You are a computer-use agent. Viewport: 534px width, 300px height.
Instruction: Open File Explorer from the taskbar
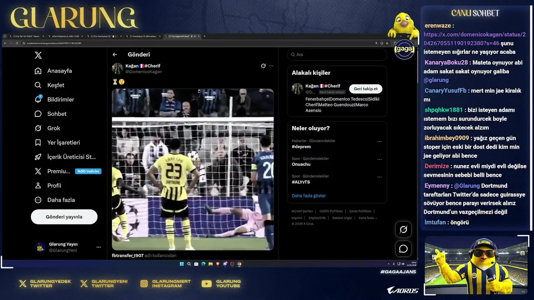tap(211, 264)
